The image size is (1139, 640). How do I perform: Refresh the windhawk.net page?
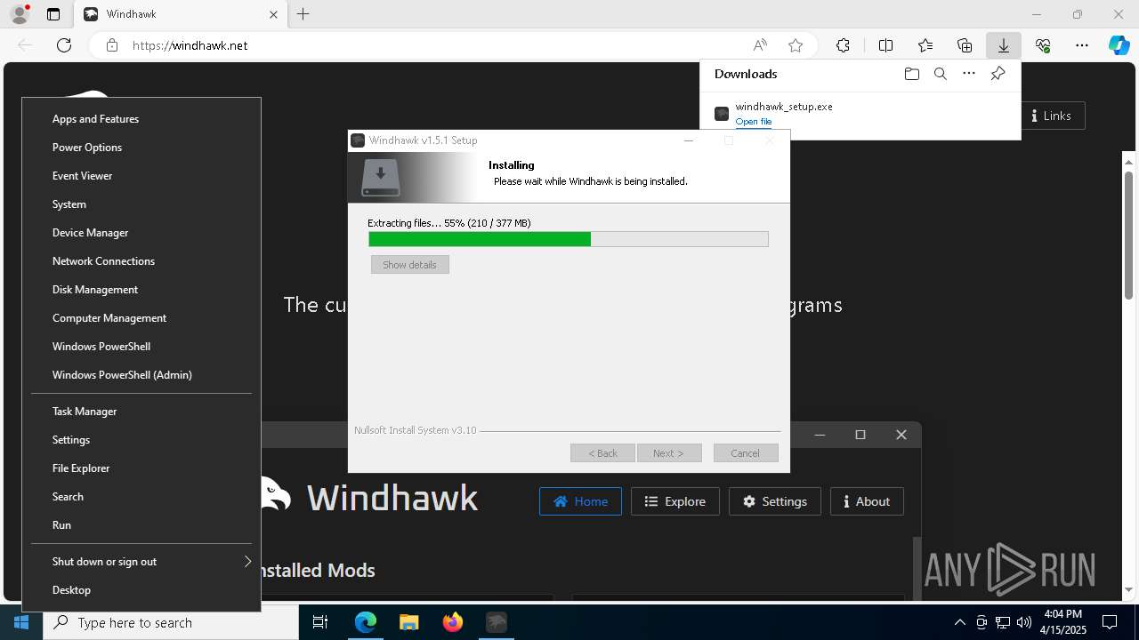click(x=64, y=45)
